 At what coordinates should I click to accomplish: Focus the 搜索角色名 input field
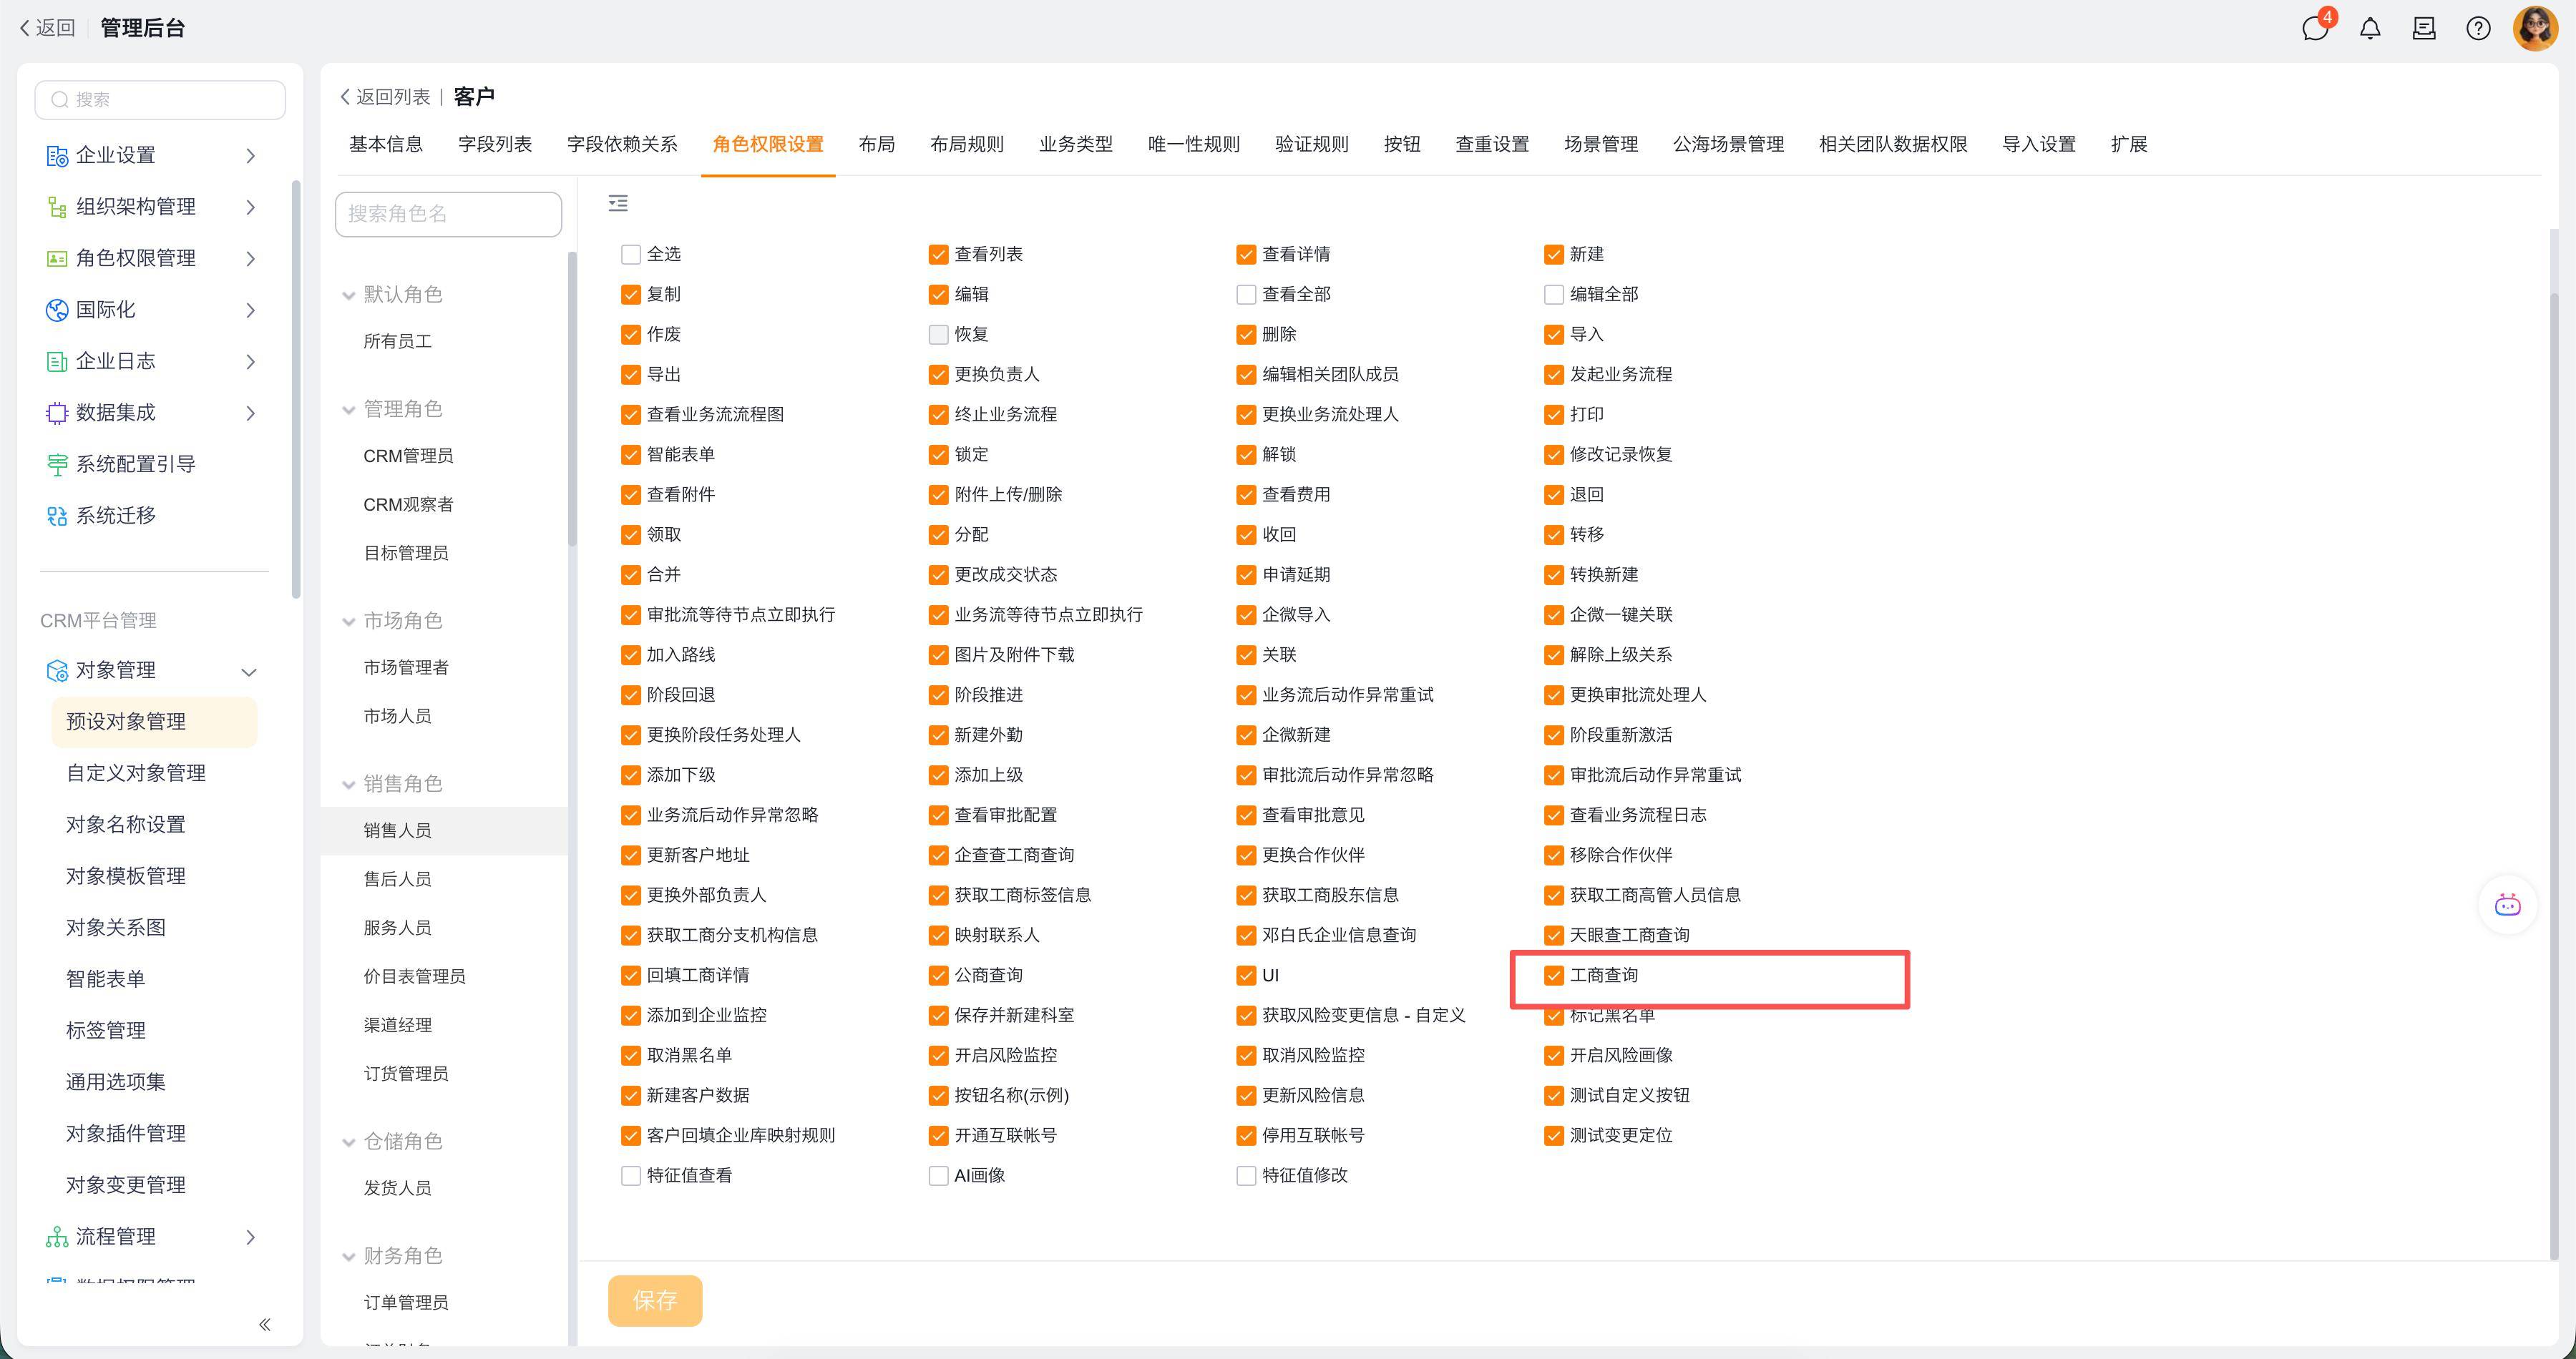click(x=448, y=214)
